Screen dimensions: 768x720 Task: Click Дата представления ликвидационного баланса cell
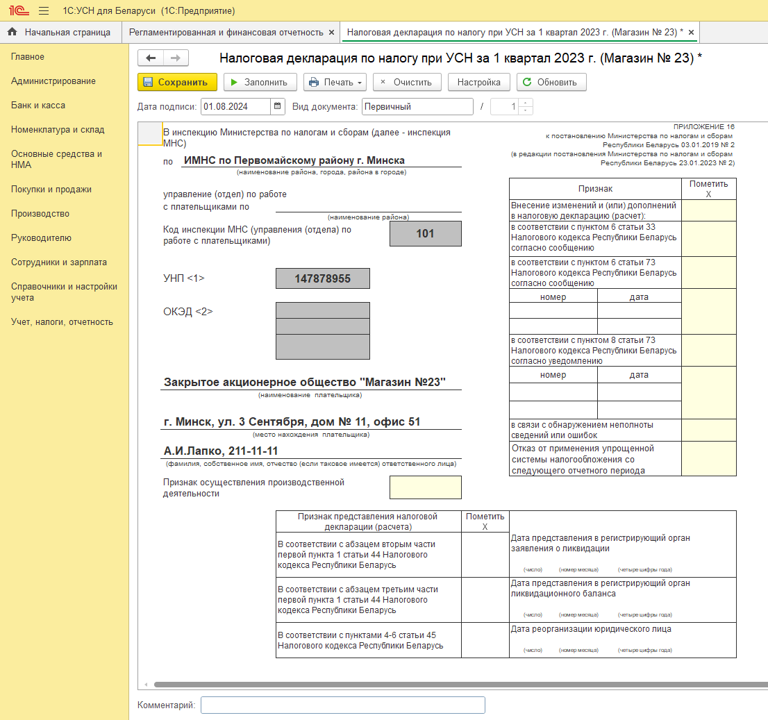pos(623,600)
